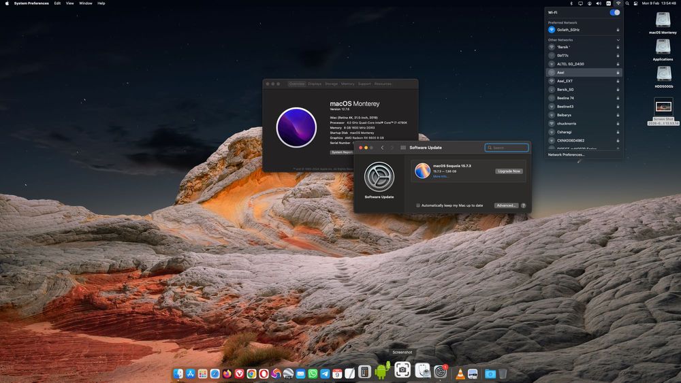681x383 pixels.
Task: Go back in the Software Update window
Action: (382, 148)
